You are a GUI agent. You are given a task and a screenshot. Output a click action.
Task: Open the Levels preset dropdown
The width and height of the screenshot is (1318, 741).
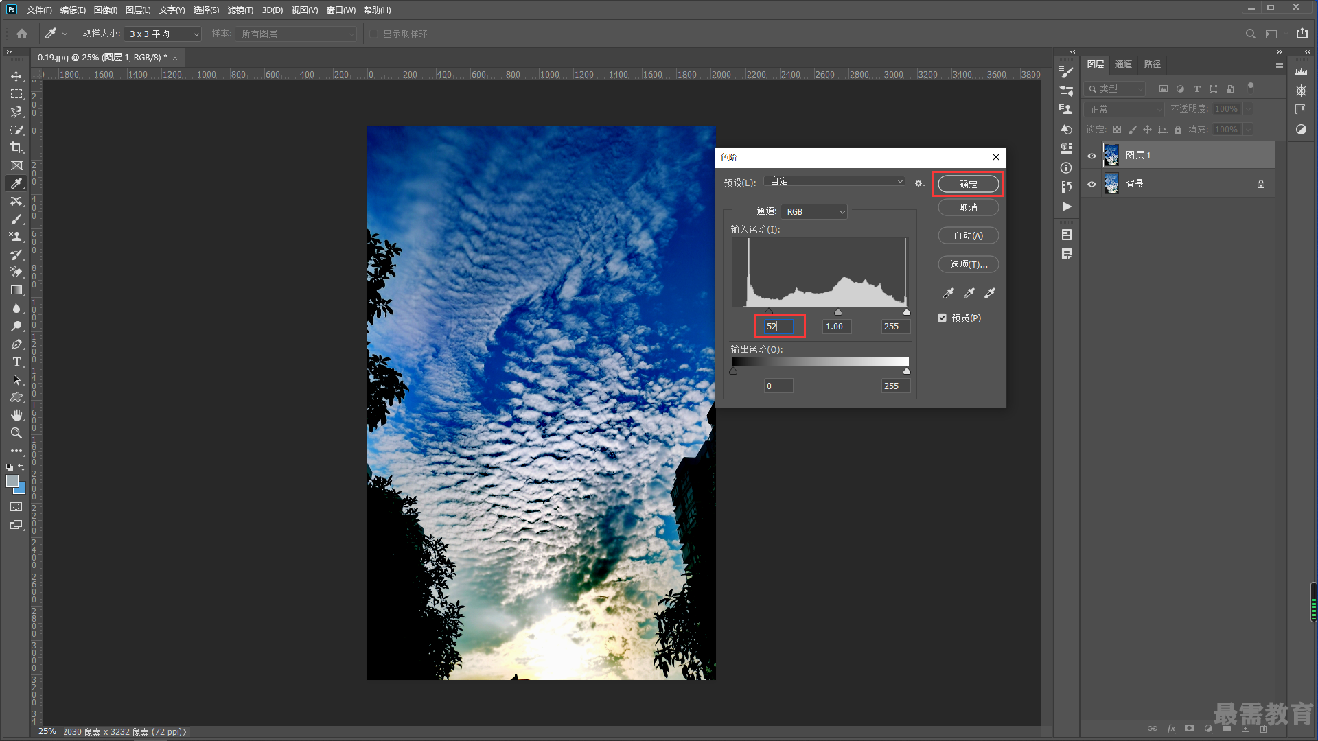(835, 181)
